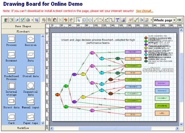Select the text T tool
Image resolution: width=185 pixels, height=133 pixels.
pos(117,20)
